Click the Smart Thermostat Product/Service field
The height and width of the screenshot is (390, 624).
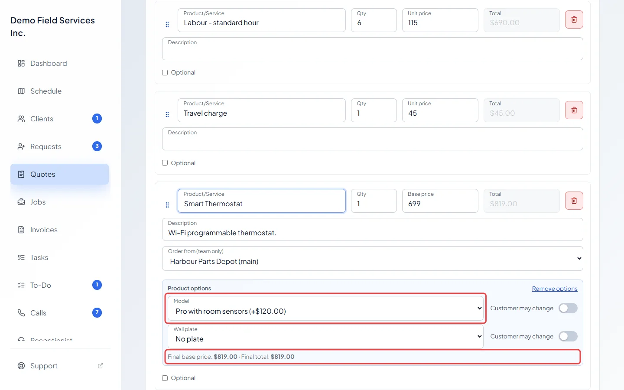pyautogui.click(x=262, y=201)
